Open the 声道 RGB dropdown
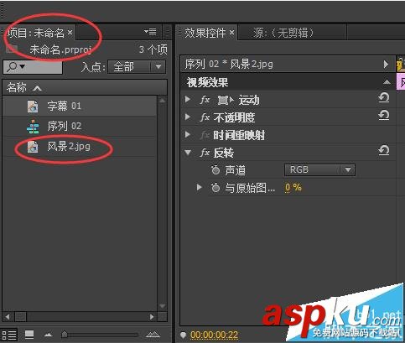 point(319,170)
